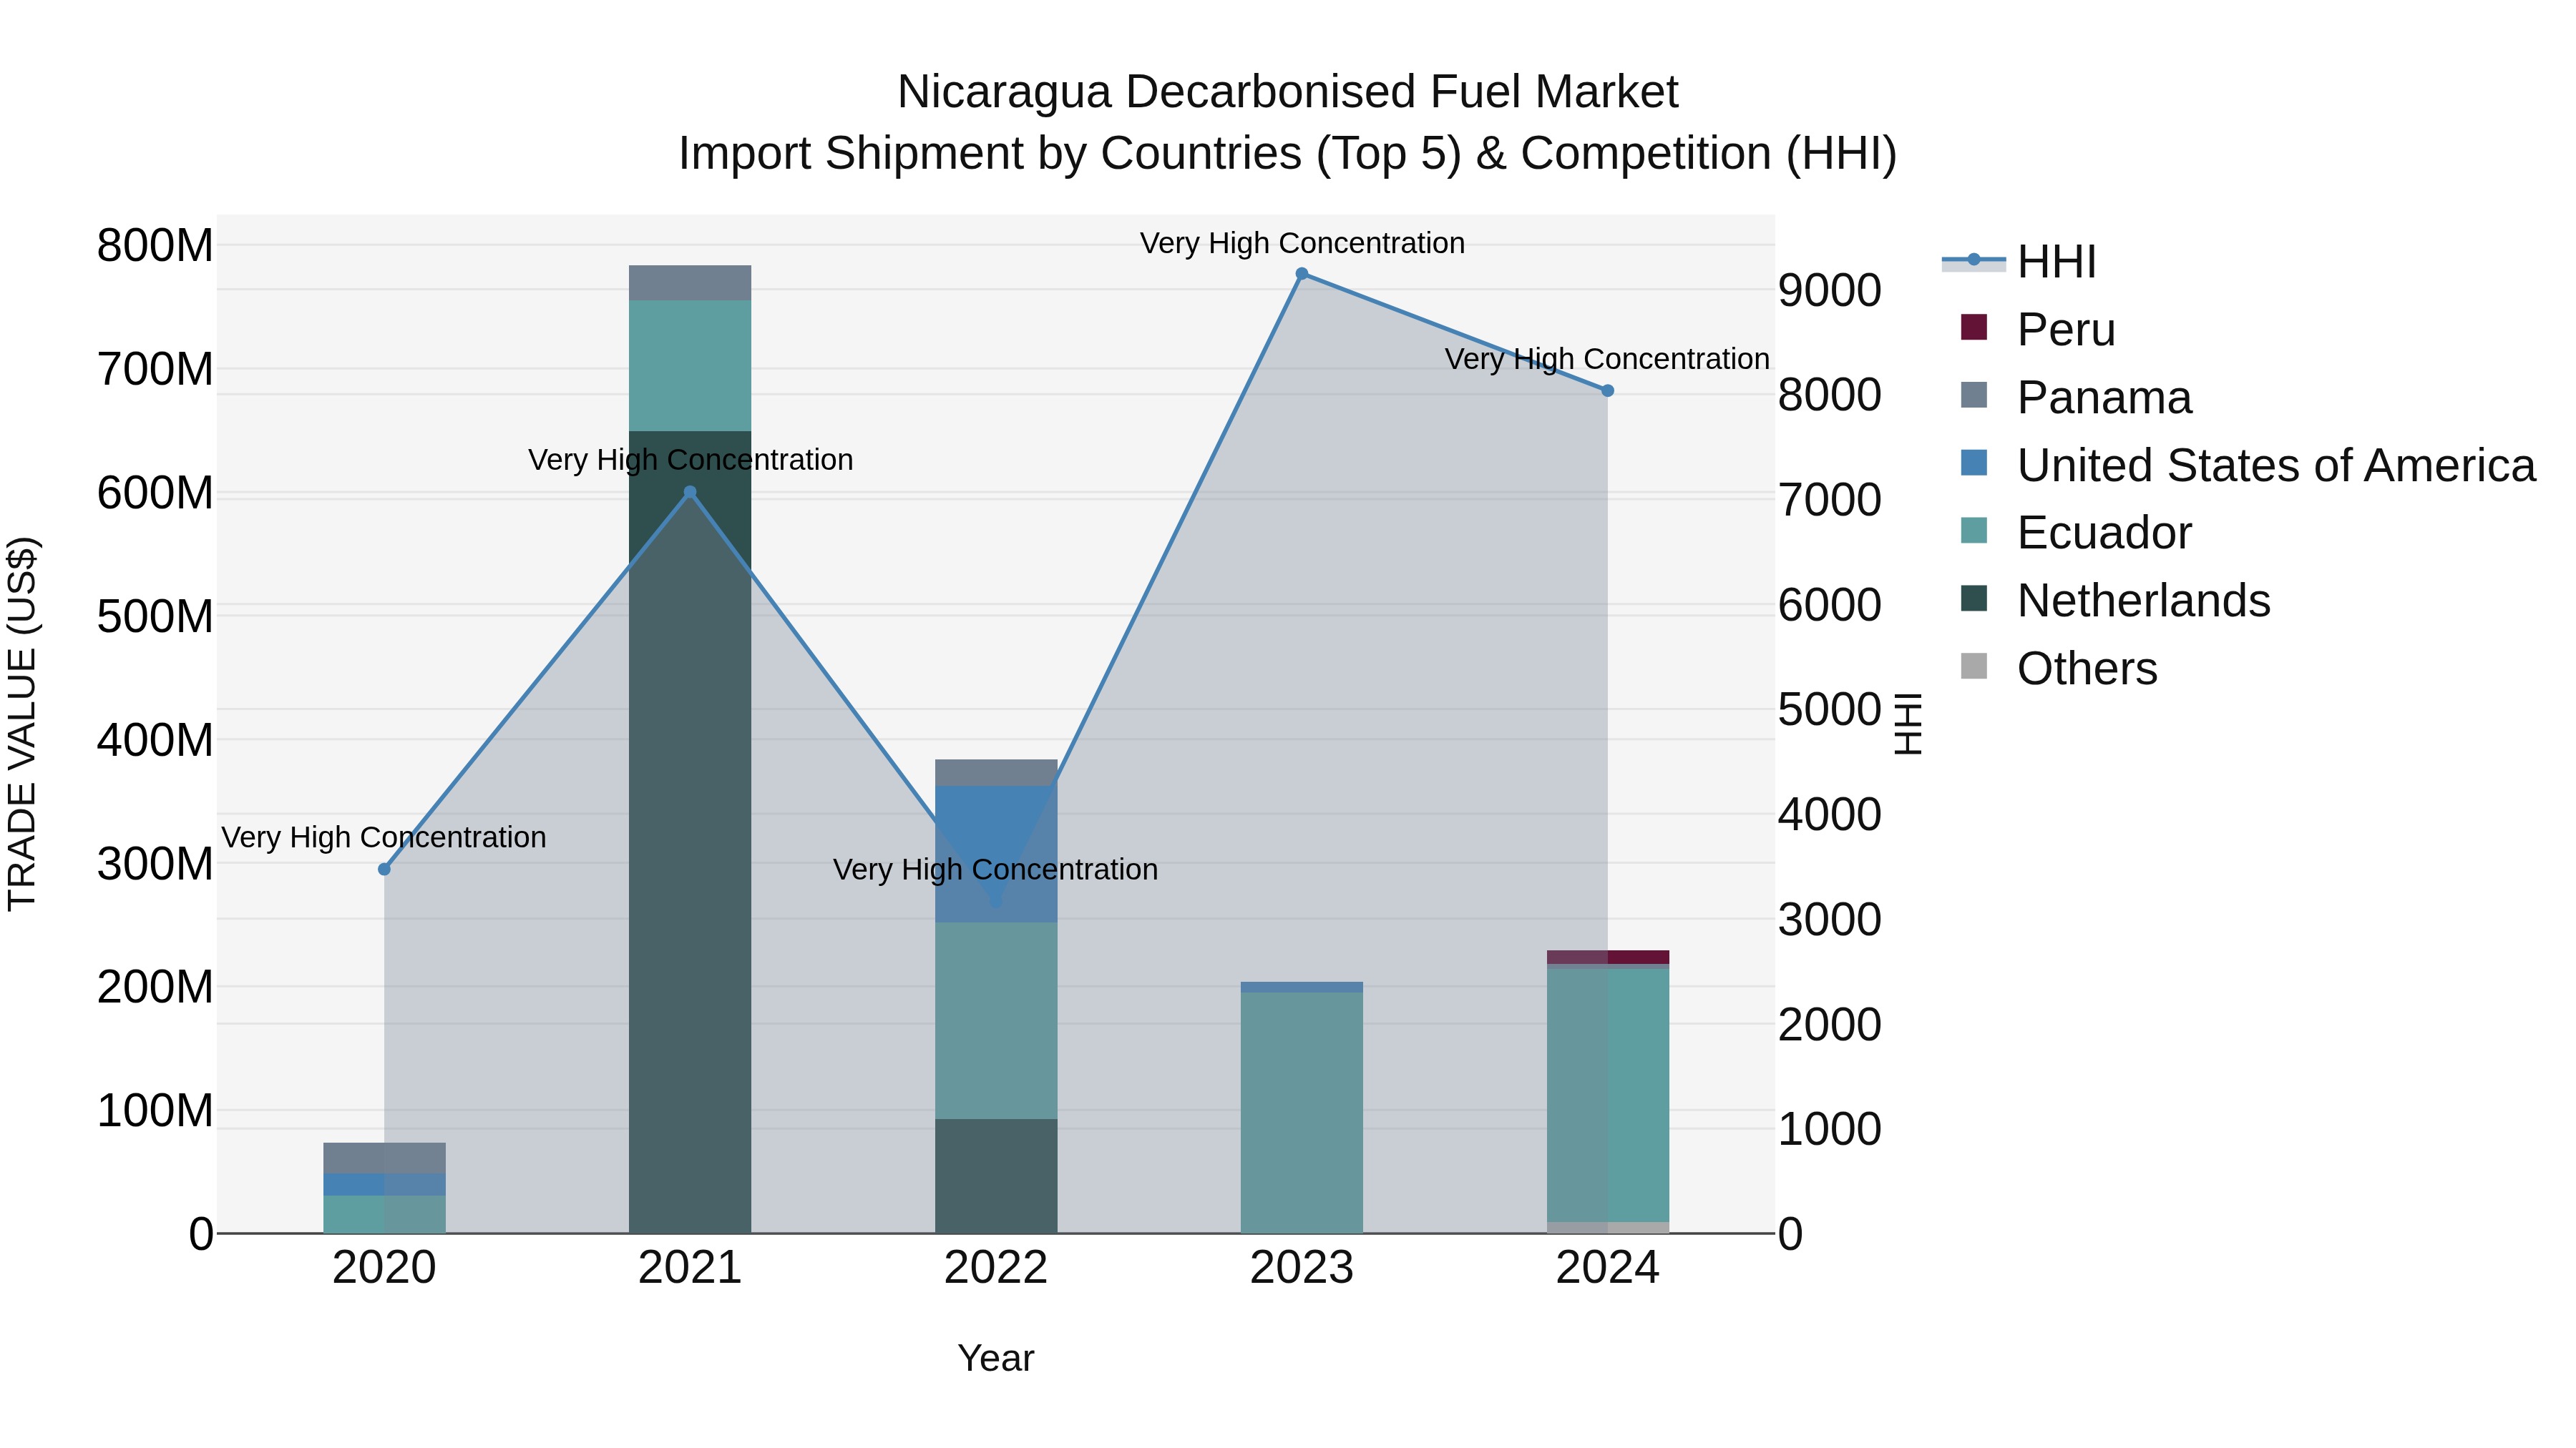Click Very High Concentration label near 2024
The height and width of the screenshot is (1448, 2576).
1608,359
